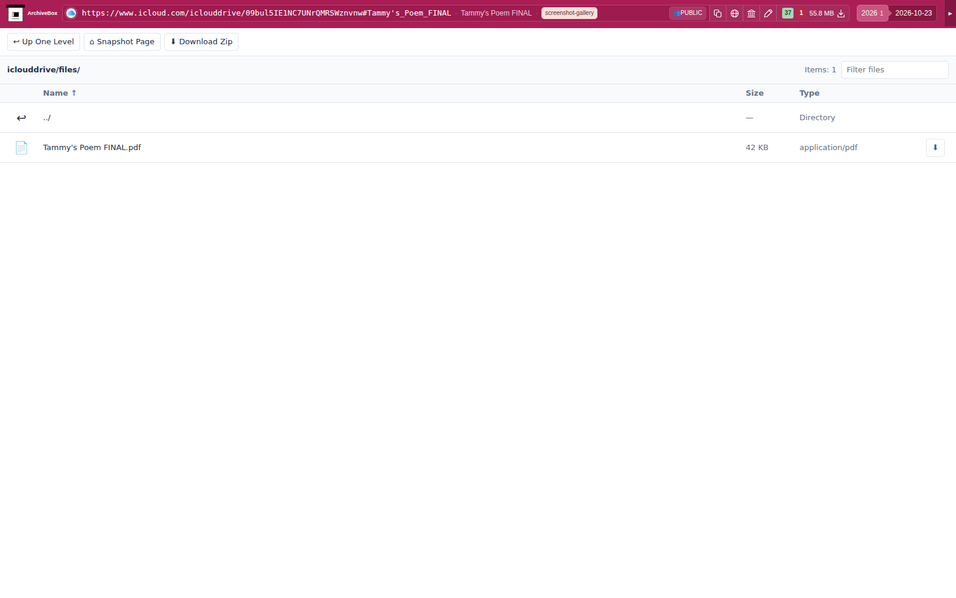The width and height of the screenshot is (956, 598).
Task: Click the pencil edit icon
Action: [768, 13]
